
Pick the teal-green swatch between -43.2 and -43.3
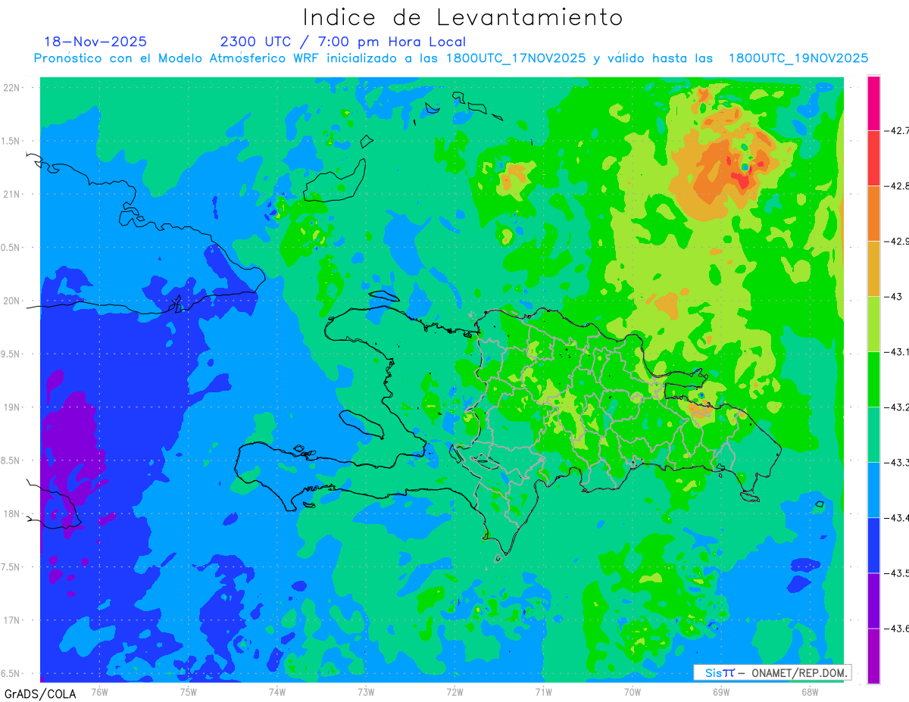coord(873,435)
